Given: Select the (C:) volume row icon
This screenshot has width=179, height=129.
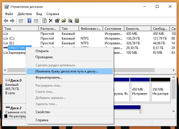Looking at the screenshot, I should 6,38.
